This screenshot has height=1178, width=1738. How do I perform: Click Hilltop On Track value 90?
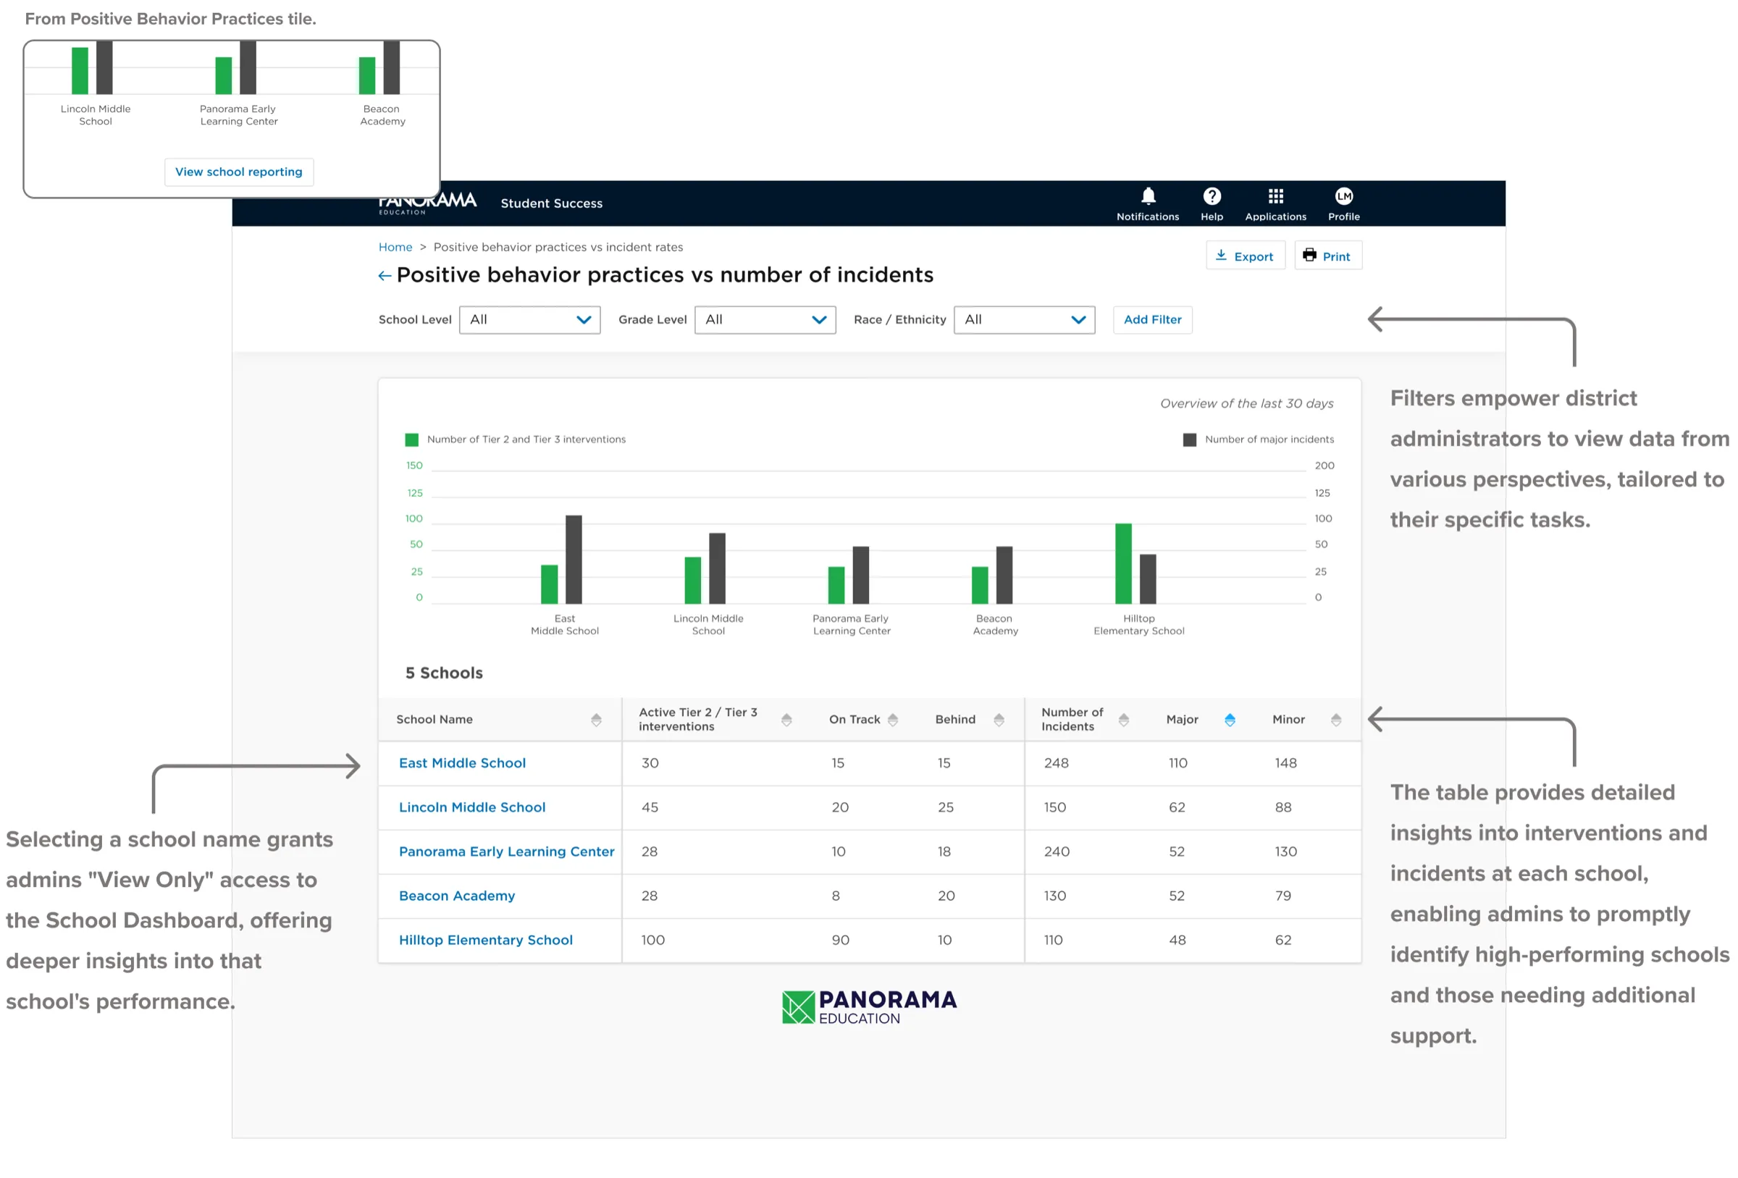[840, 939]
